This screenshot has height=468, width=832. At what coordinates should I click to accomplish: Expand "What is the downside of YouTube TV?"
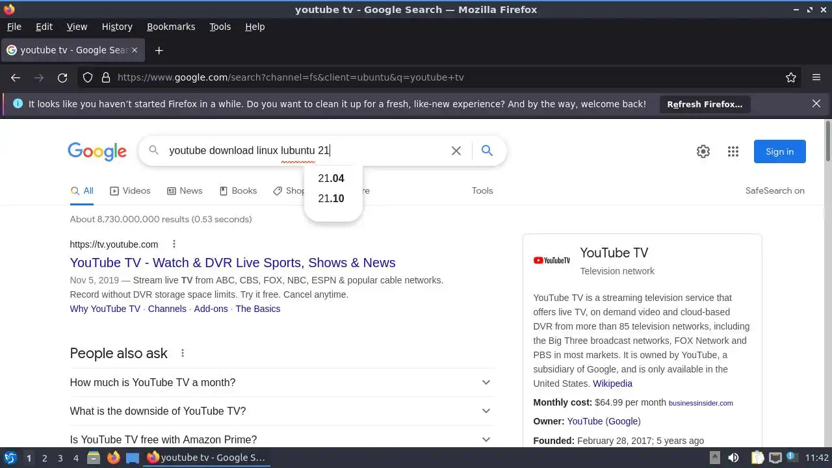point(281,411)
